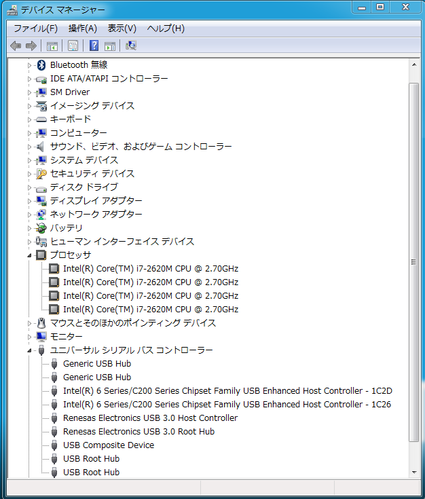Image resolution: width=425 pixels, height=499 pixels.
Task: Click the Back arrow toolbar button
Action: pos(16,46)
